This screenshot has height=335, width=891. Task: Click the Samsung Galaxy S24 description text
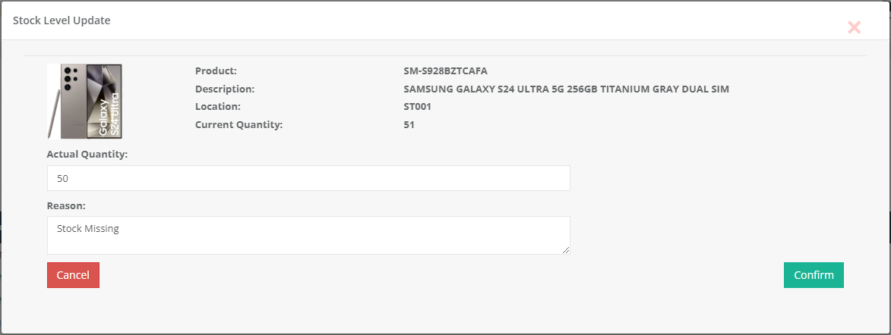(566, 89)
